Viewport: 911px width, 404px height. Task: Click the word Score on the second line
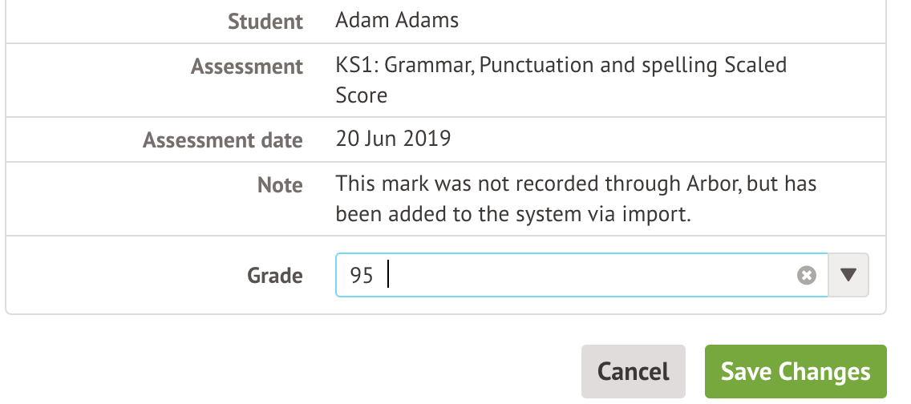click(x=362, y=95)
